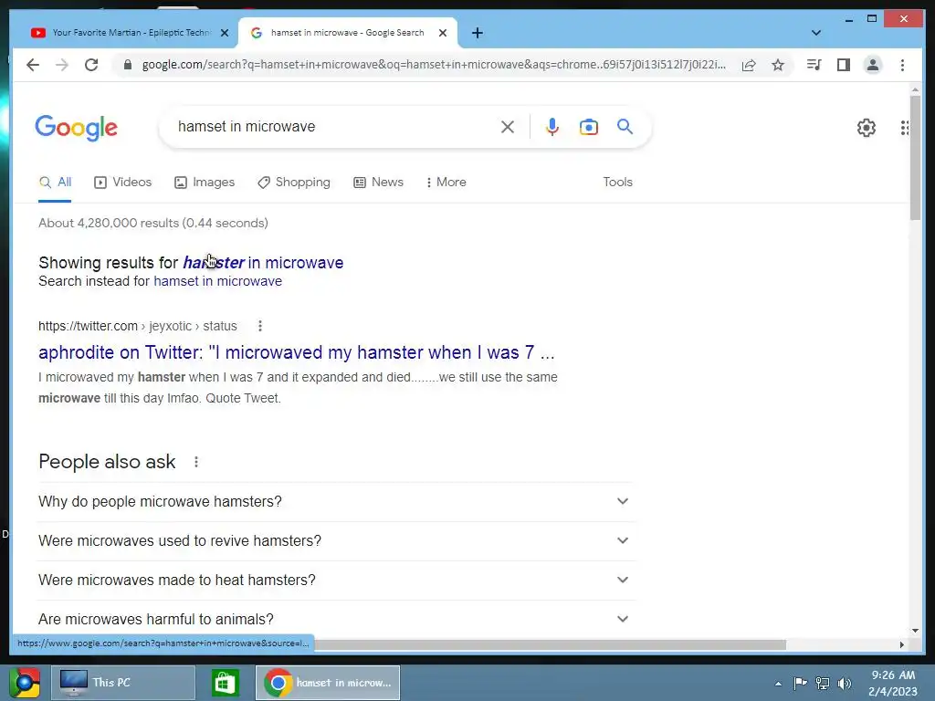The width and height of the screenshot is (935, 701).
Task: Open People also ask three-dot options
Action: tap(196, 462)
